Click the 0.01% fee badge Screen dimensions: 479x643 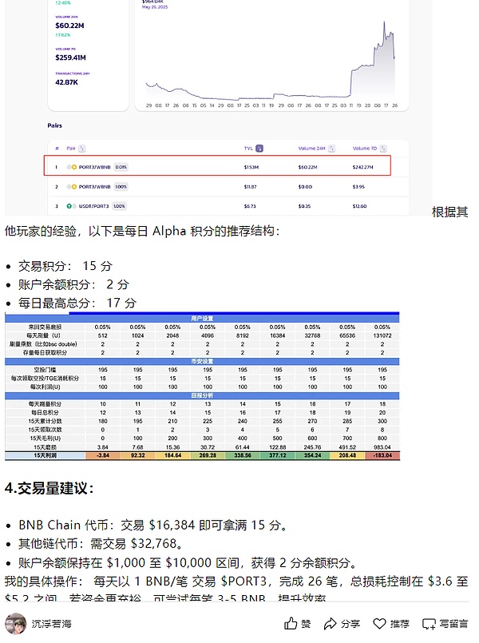point(121,167)
